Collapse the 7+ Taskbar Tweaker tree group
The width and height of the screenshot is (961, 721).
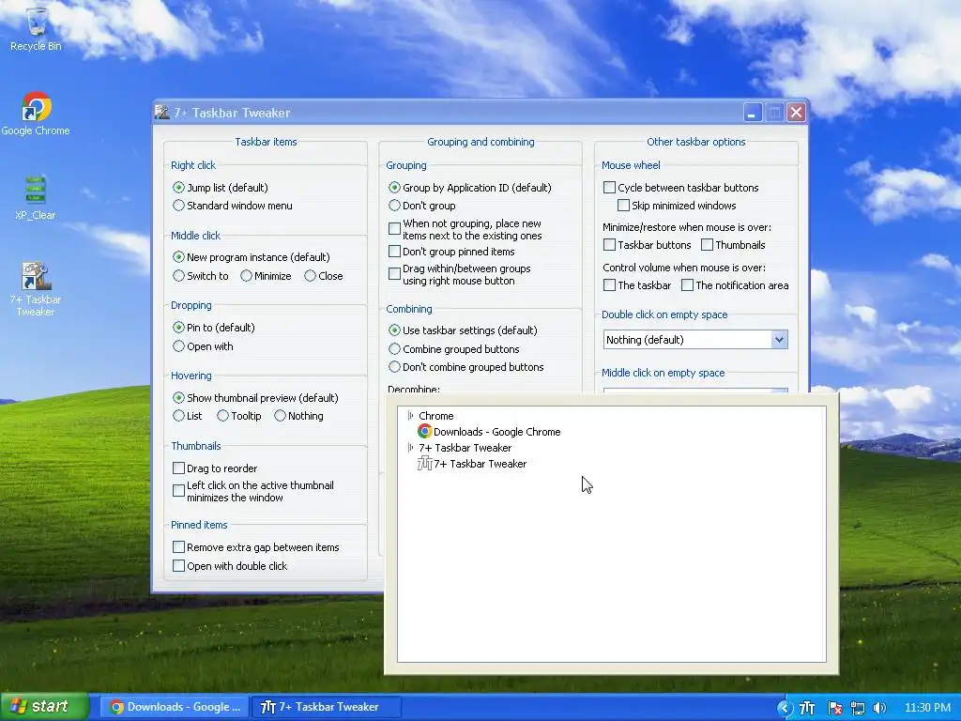point(411,448)
